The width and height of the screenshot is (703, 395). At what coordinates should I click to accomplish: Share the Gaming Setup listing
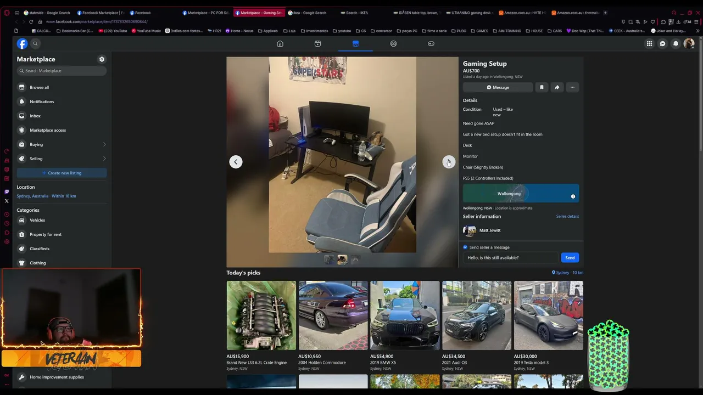[x=557, y=87]
